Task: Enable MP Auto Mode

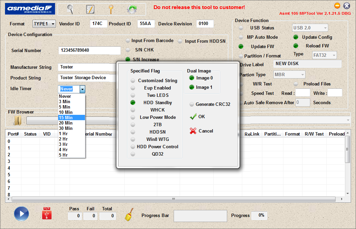Action: (x=241, y=37)
